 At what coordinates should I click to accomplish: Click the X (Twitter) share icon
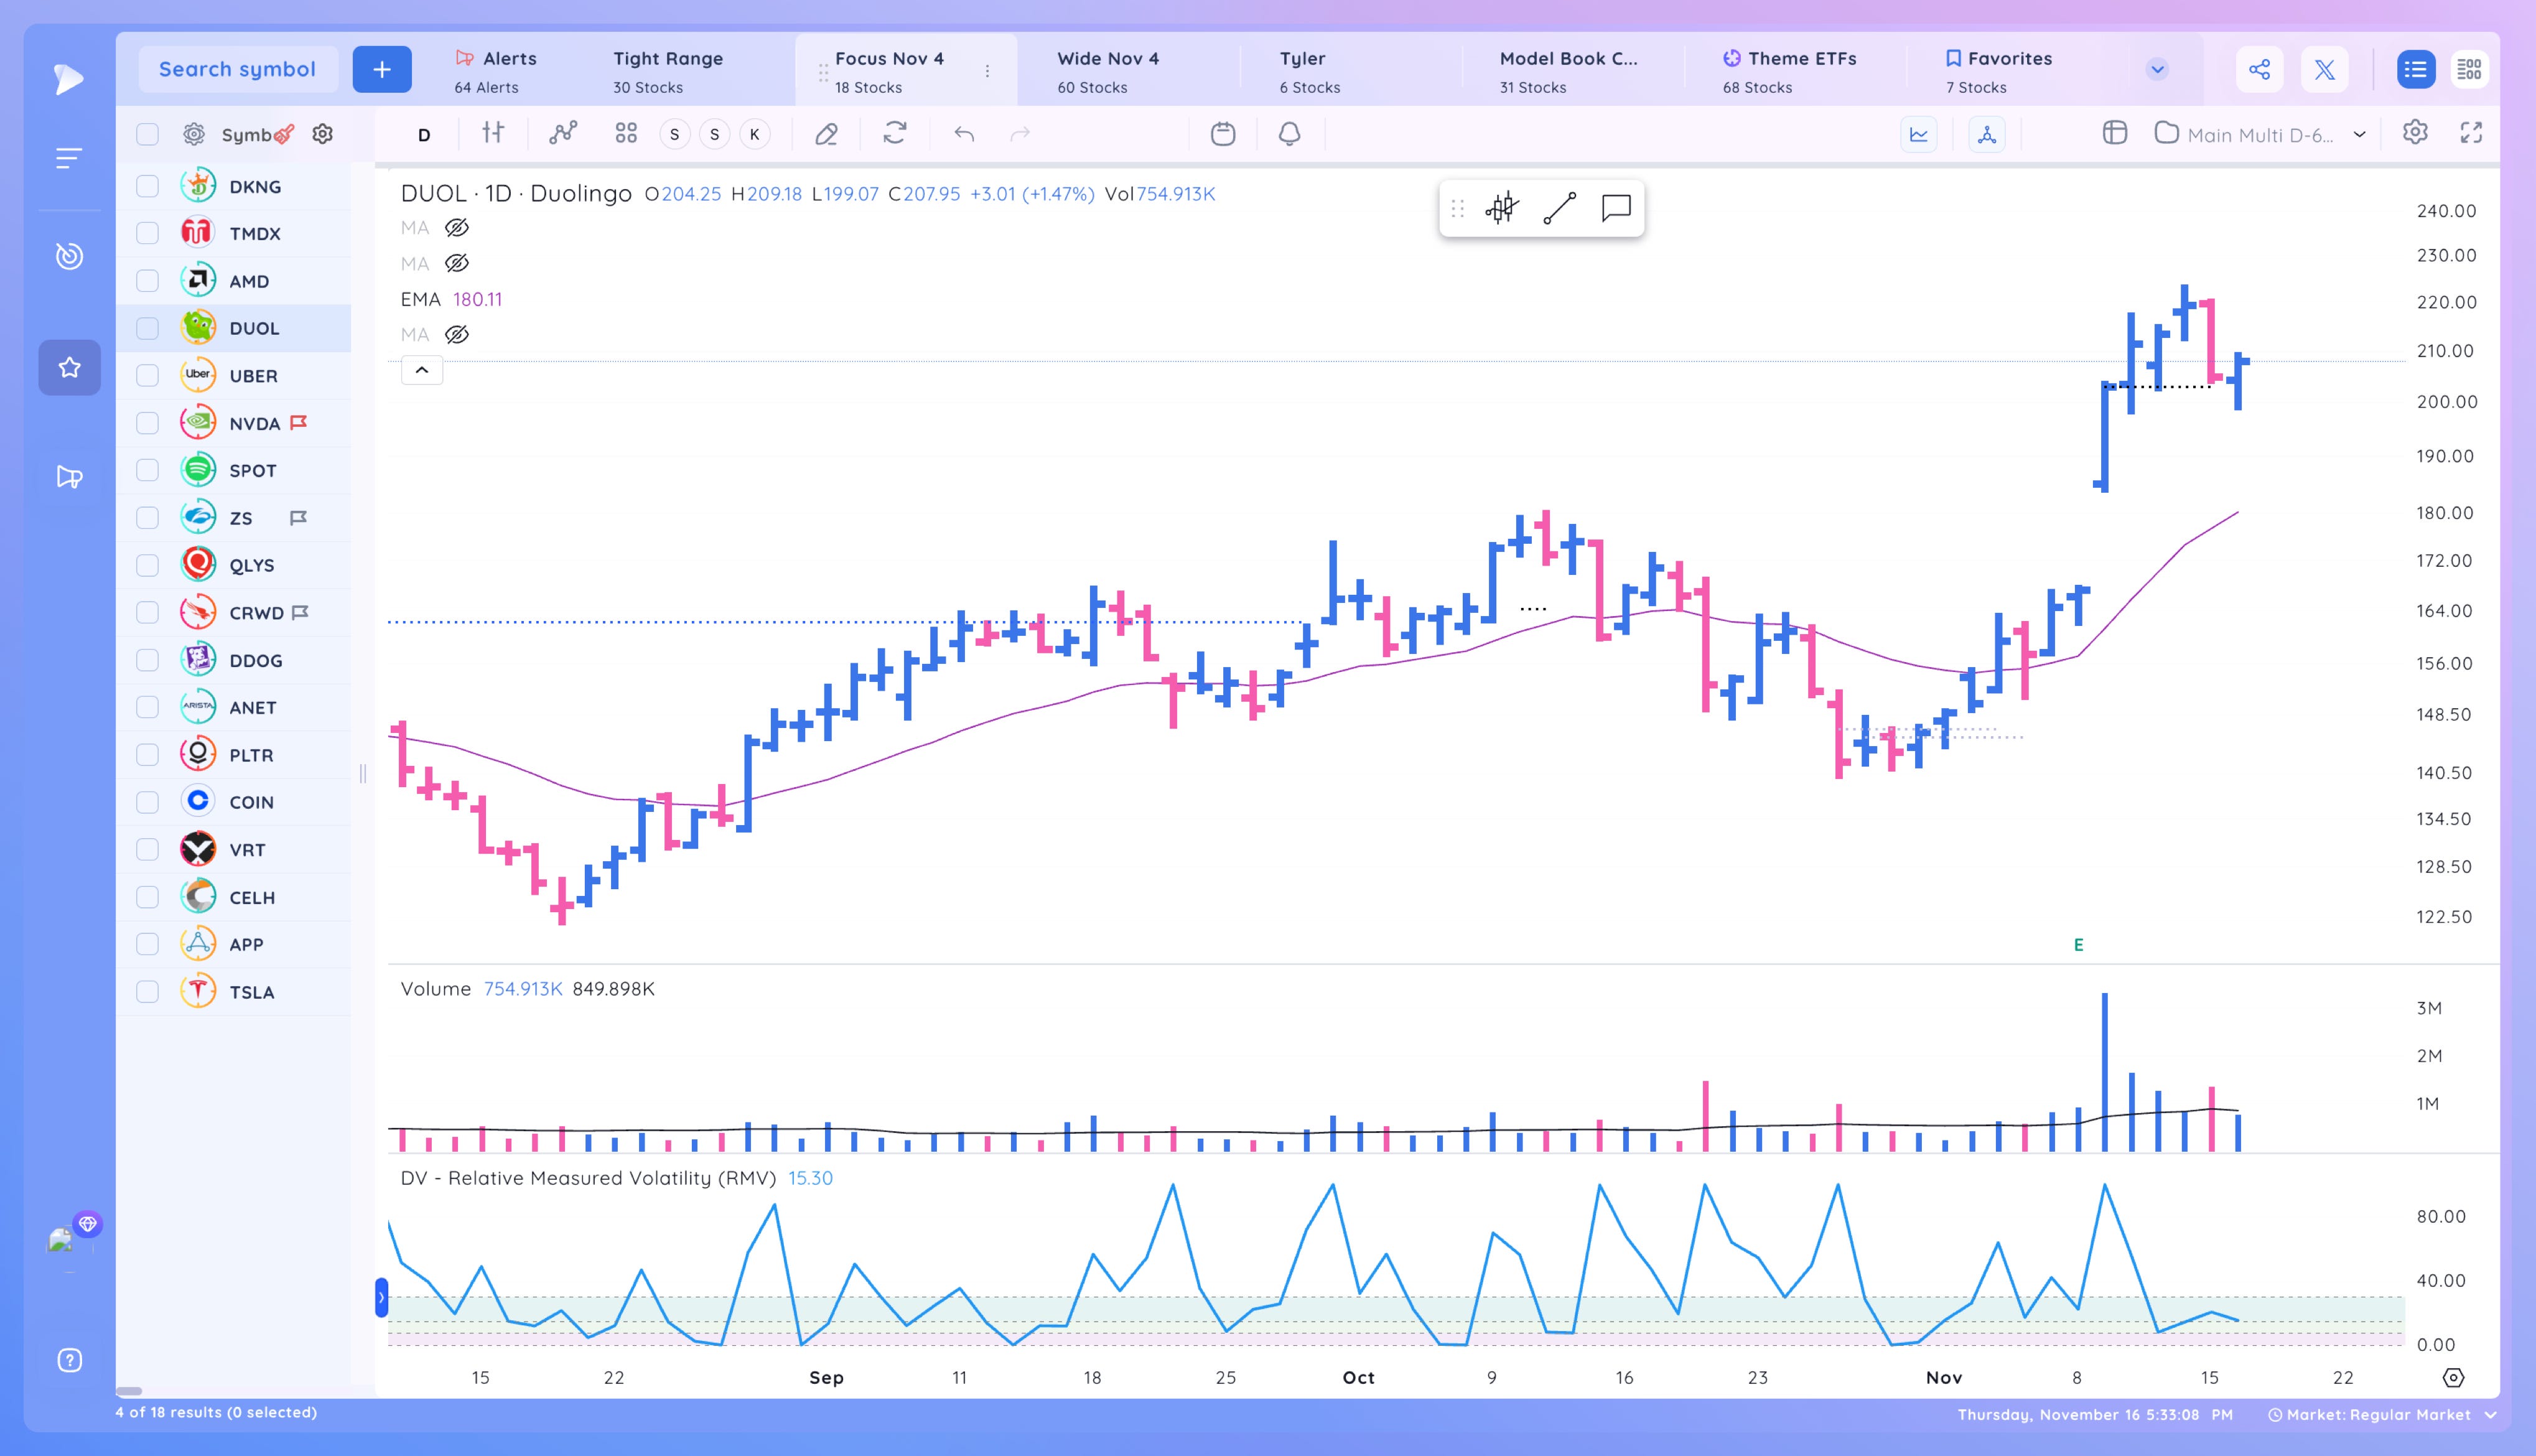click(2324, 69)
